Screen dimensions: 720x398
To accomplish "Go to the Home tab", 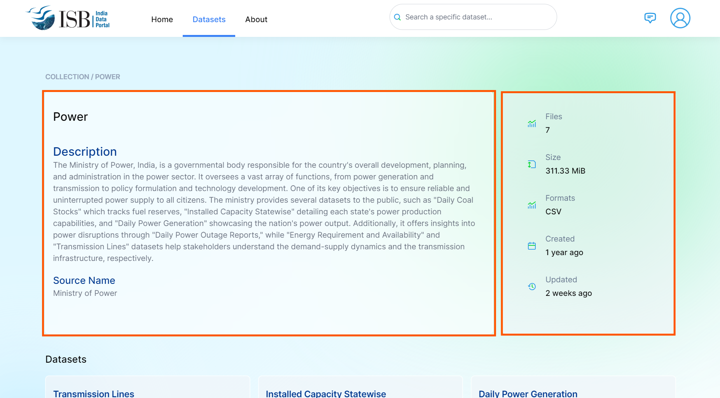I will point(162,19).
